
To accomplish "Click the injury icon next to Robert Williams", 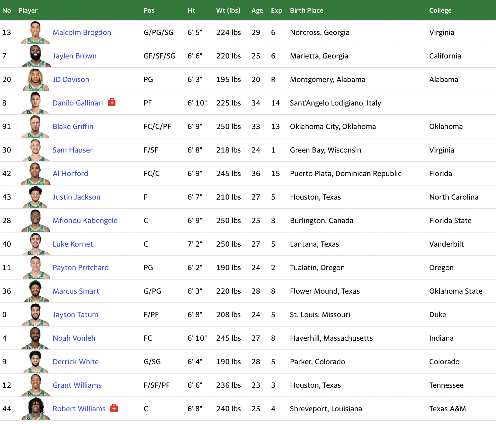I will pyautogui.click(x=114, y=408).
